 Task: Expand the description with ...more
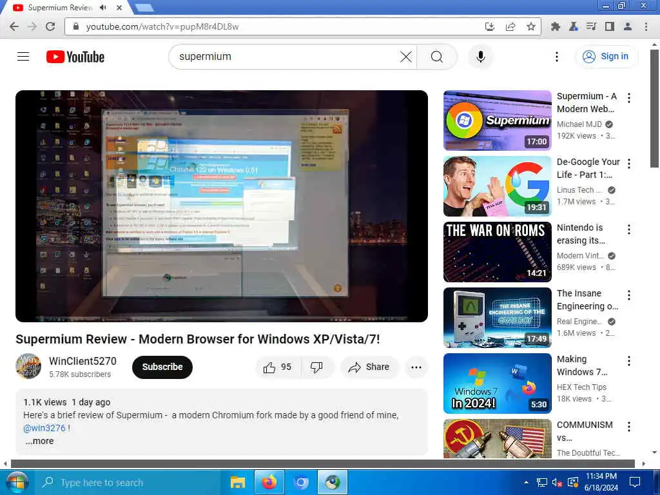pos(39,441)
